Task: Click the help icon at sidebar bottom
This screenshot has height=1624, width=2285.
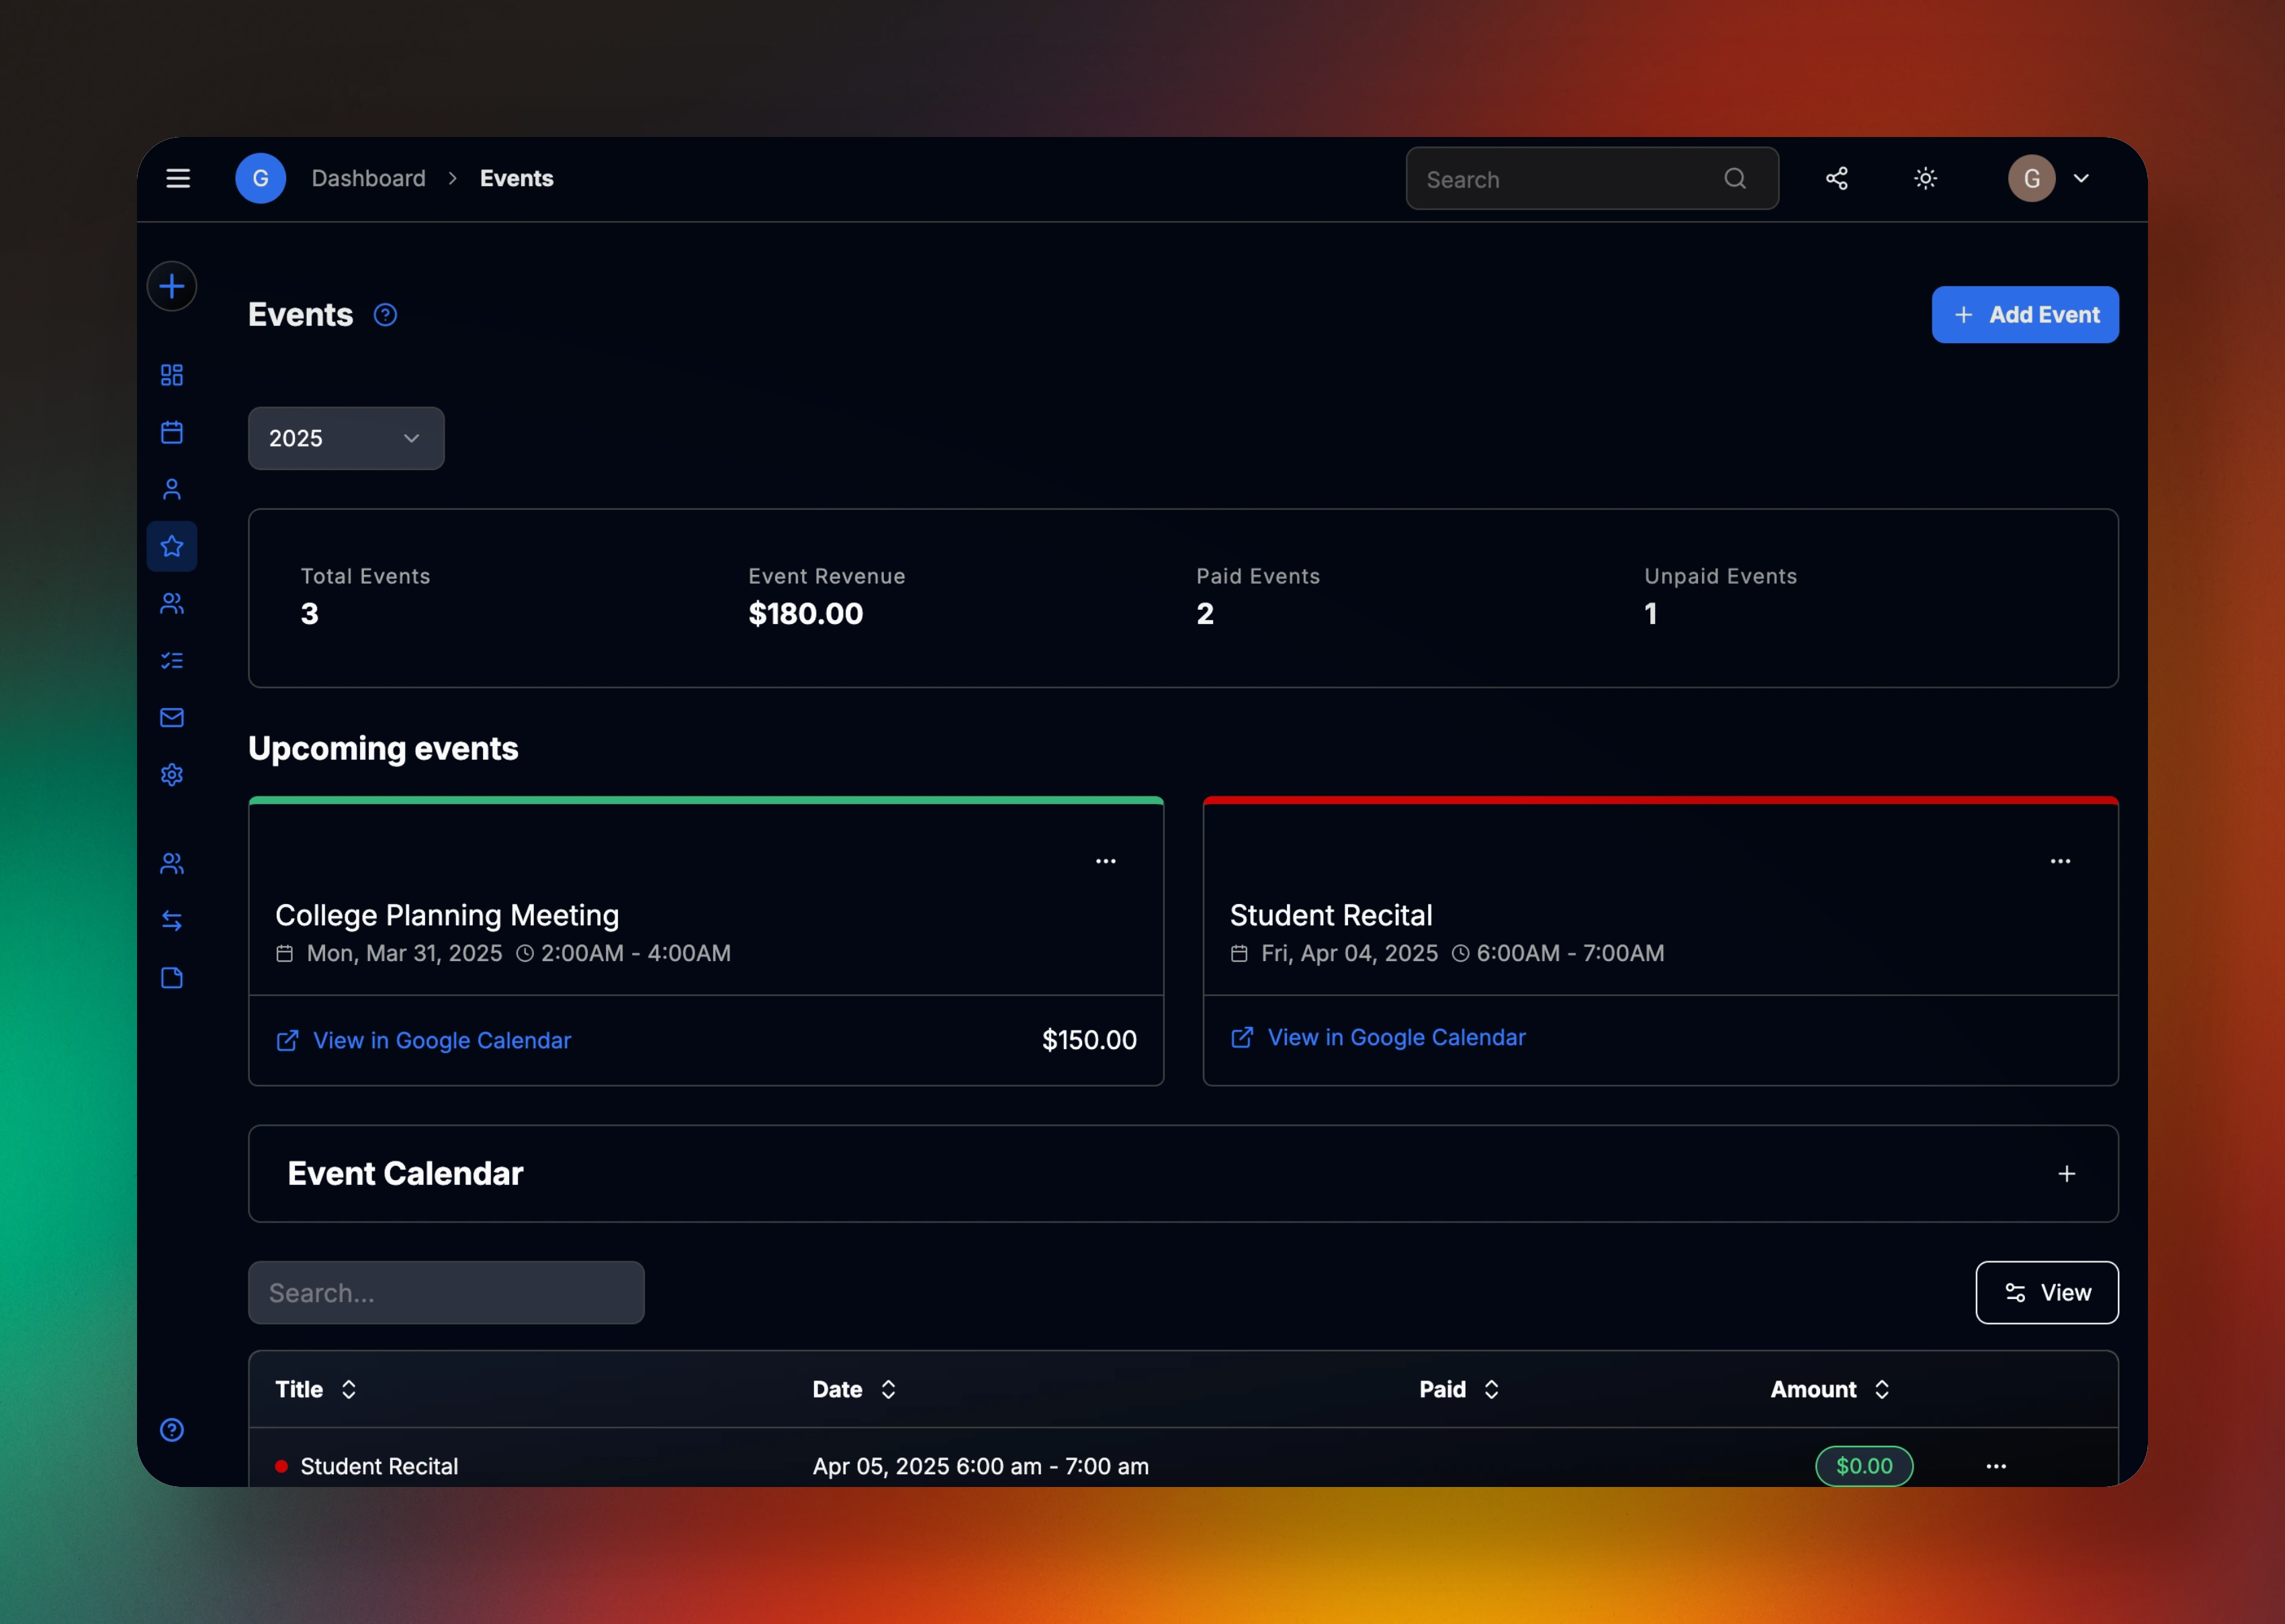Action: [172, 1430]
